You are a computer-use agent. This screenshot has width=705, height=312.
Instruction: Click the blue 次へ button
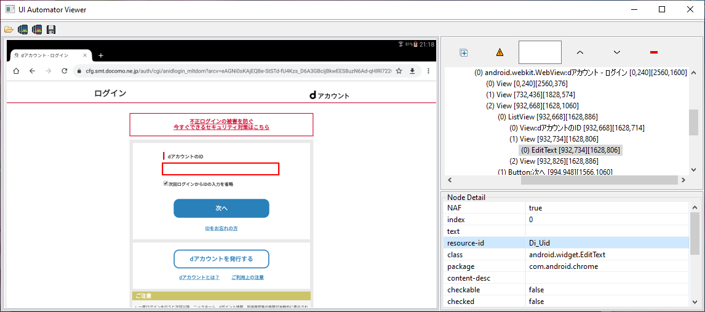pos(221,209)
